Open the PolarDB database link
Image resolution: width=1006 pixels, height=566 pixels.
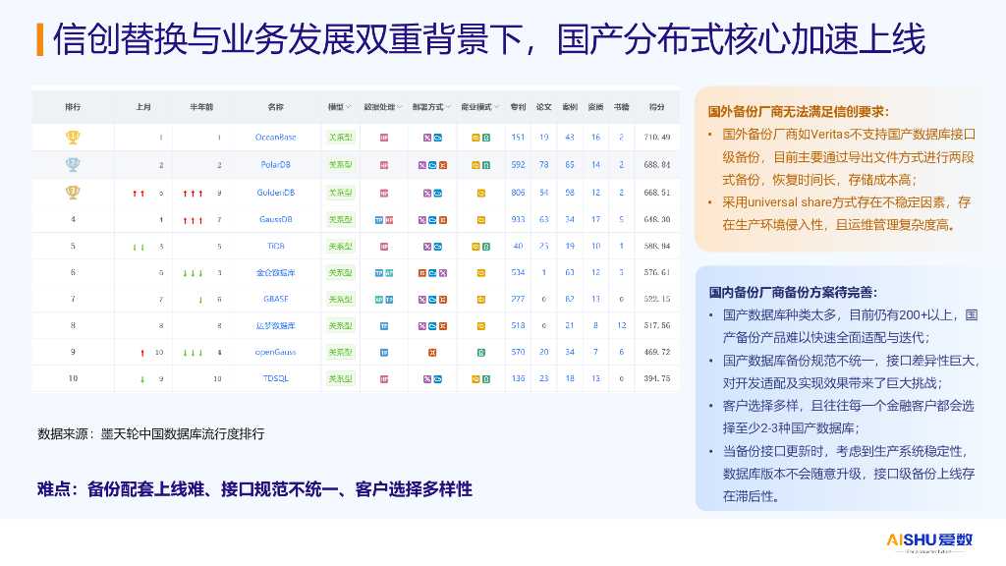(x=275, y=165)
